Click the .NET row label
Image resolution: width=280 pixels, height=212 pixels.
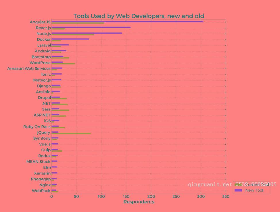(x=46, y=104)
